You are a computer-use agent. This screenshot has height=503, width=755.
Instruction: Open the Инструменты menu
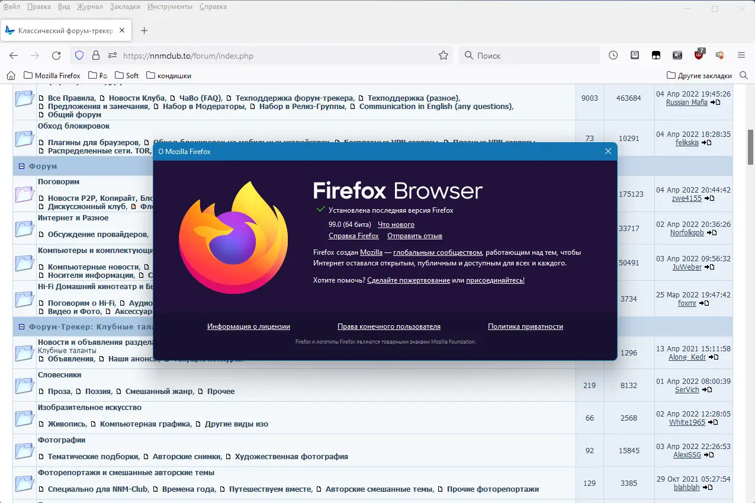click(170, 7)
